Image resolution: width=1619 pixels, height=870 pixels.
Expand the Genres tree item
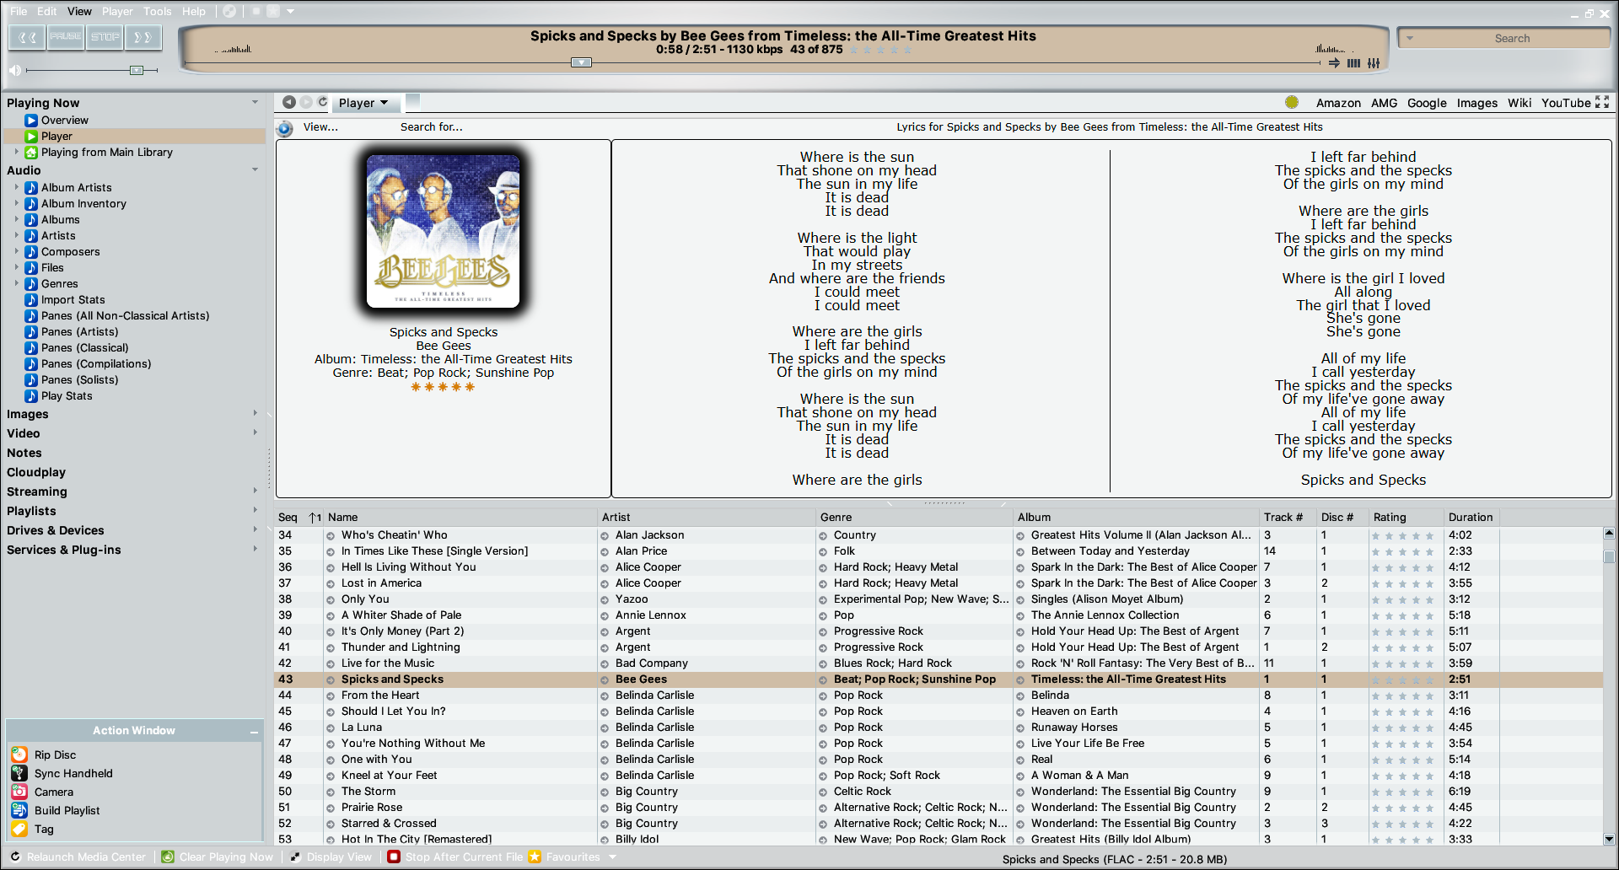click(16, 284)
